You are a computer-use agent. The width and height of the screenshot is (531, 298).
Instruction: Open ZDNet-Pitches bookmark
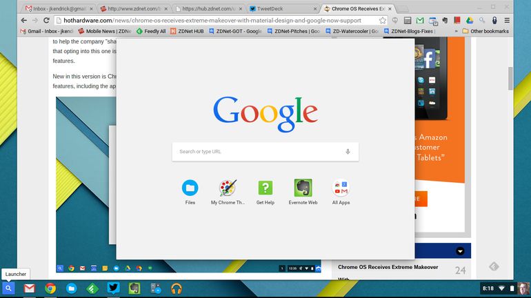[x=293, y=31]
